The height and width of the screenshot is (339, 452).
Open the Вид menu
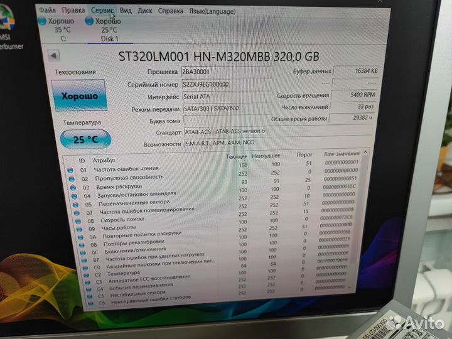126,11
